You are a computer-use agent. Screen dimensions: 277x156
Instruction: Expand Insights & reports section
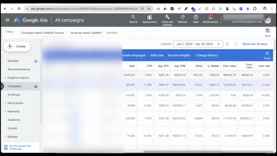click(5, 78)
